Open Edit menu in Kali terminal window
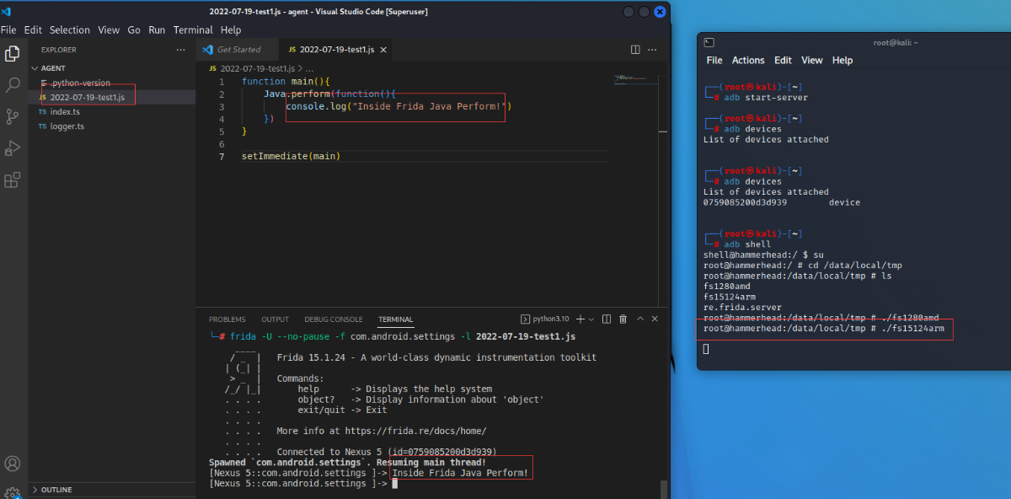 pos(783,61)
